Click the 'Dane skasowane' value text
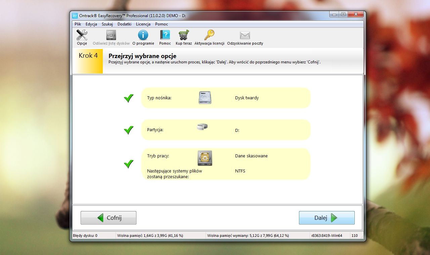Image resolution: width=430 pixels, height=255 pixels. pyautogui.click(x=251, y=156)
